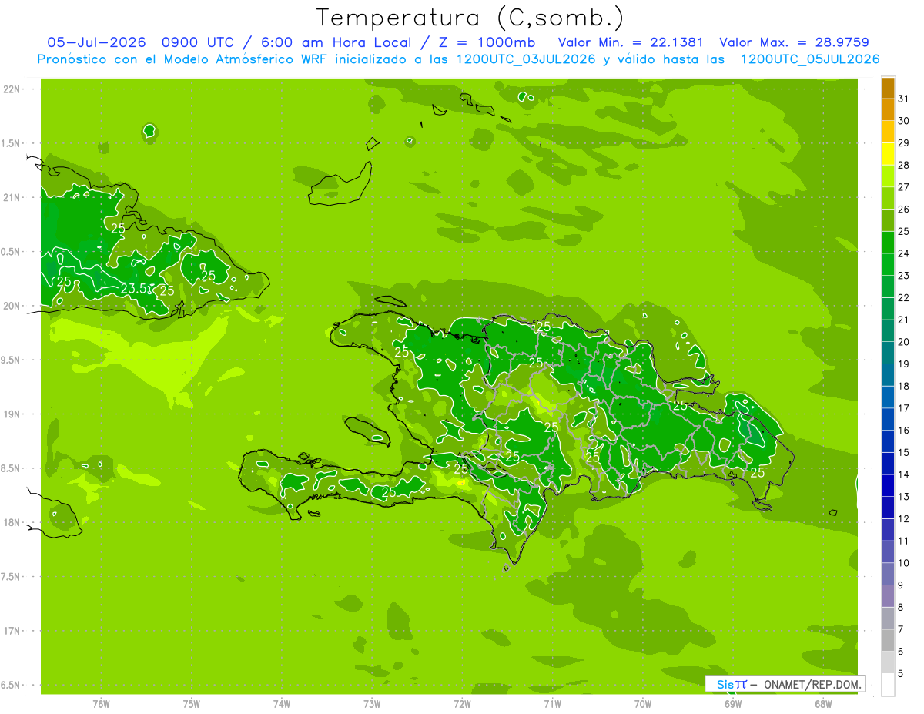924x714 pixels.
Task: Click the yellow legend band between 28 and 29
Action: (x=888, y=154)
